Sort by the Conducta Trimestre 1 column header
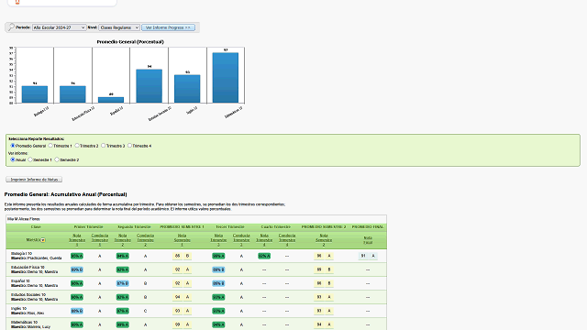Viewport: 587px width, 330px height. pos(100,240)
